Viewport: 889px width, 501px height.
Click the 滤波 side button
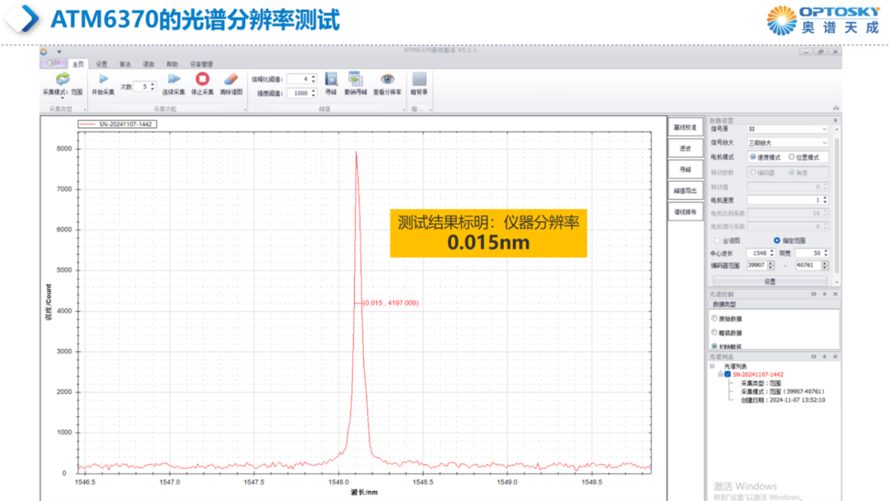[686, 148]
